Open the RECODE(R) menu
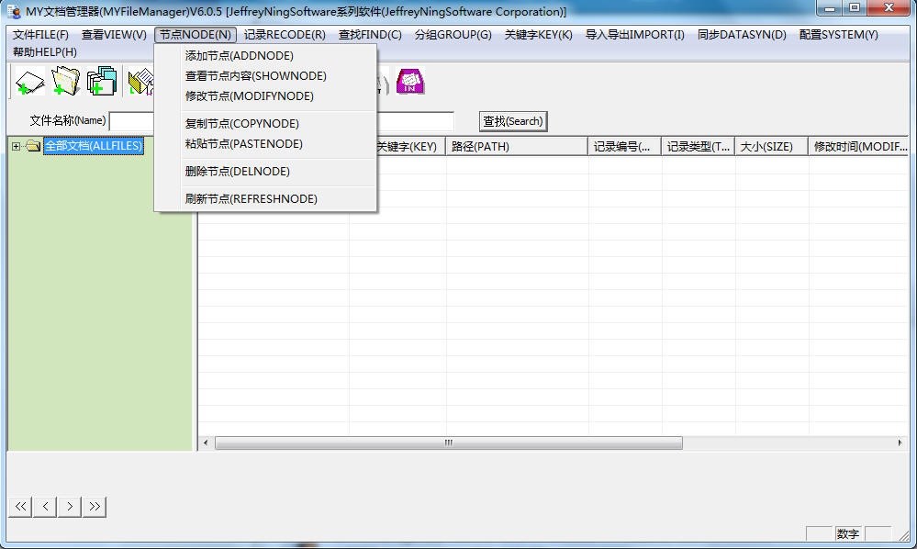The height and width of the screenshot is (549, 917). tap(285, 35)
